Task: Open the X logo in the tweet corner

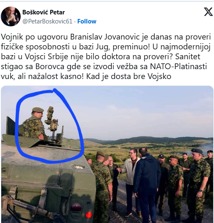Action: coord(208,12)
